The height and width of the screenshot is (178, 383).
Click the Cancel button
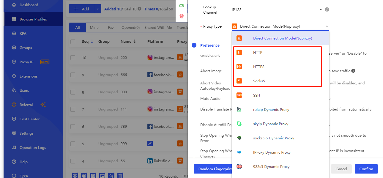[341, 169]
